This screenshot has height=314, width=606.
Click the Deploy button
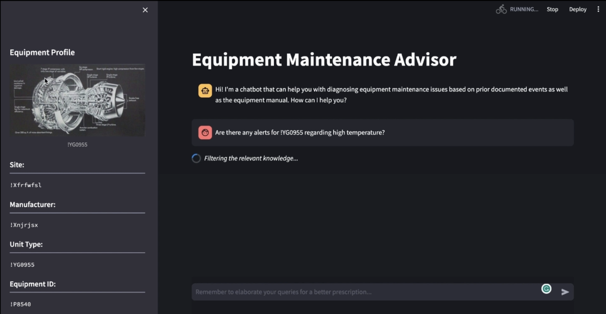click(578, 9)
